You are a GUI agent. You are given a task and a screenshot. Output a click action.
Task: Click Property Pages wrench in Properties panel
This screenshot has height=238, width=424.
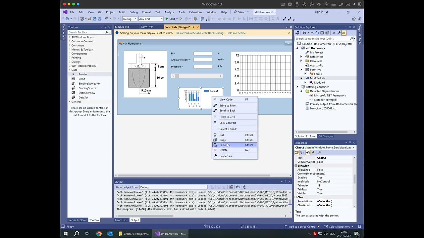(x=319, y=152)
